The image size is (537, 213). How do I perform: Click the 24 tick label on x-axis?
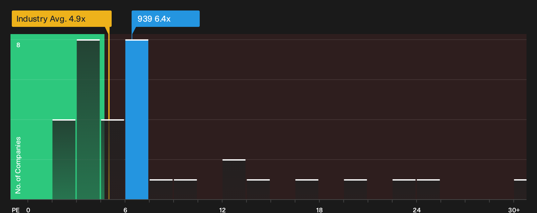pyautogui.click(x=417, y=210)
